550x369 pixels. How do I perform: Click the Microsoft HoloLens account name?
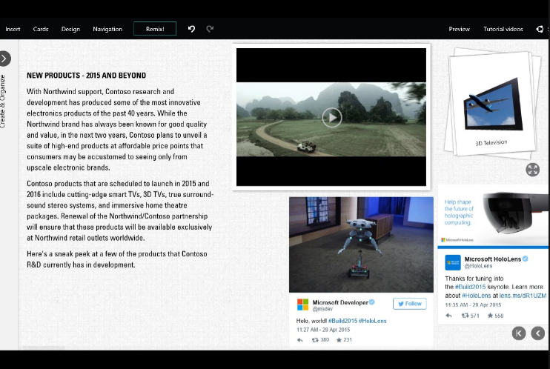point(492,259)
